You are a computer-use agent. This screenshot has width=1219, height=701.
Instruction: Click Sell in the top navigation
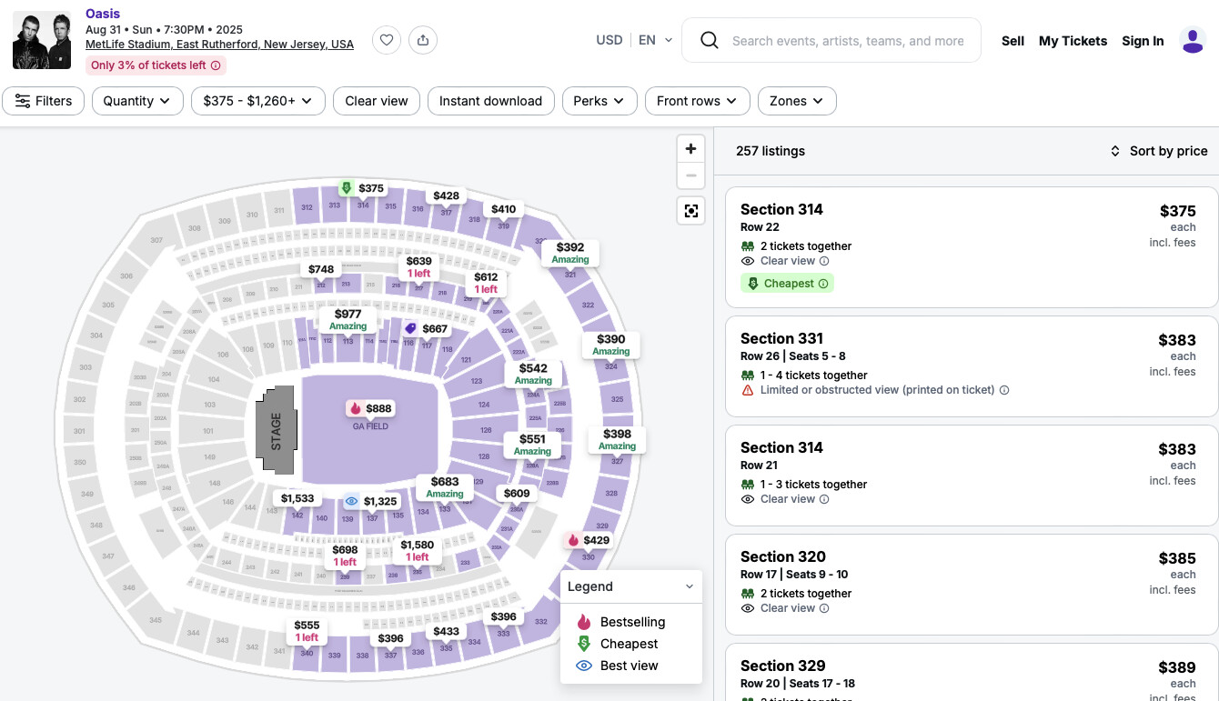pos(1012,41)
